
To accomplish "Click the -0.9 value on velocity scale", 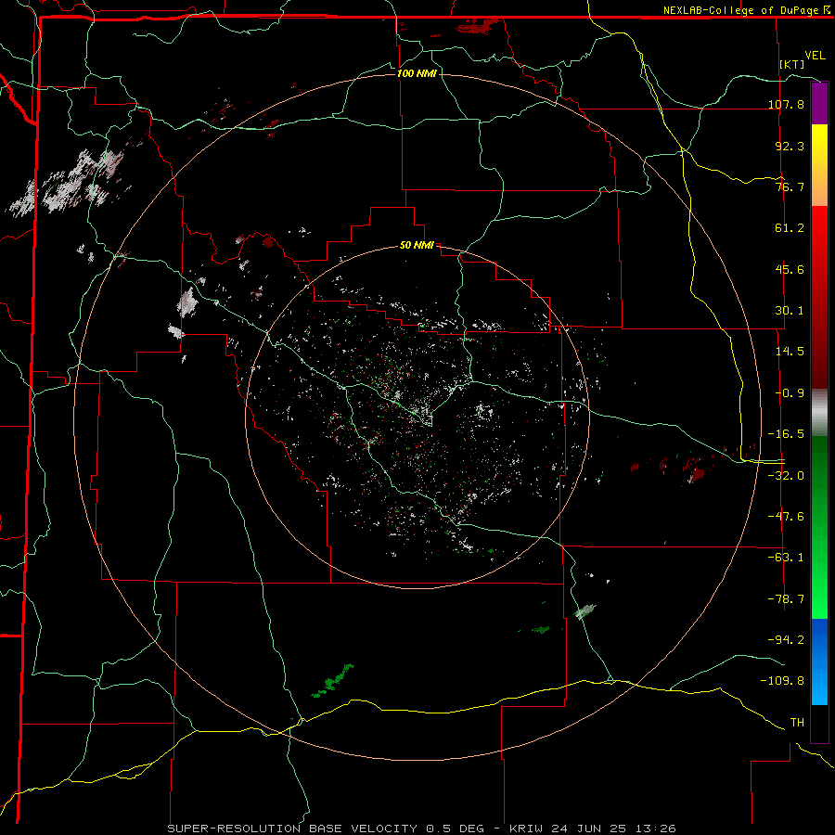I will tap(790, 392).
